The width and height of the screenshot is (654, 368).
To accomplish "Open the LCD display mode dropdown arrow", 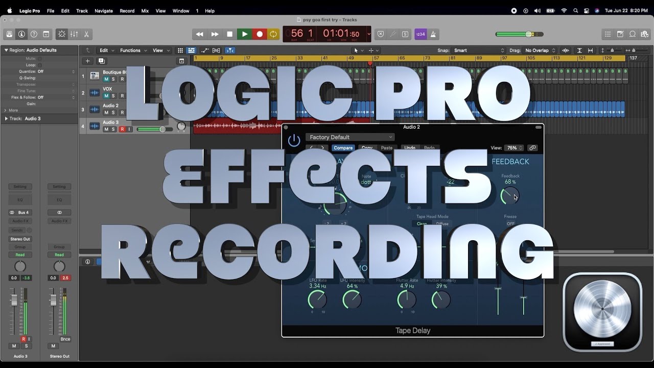I will (x=369, y=34).
